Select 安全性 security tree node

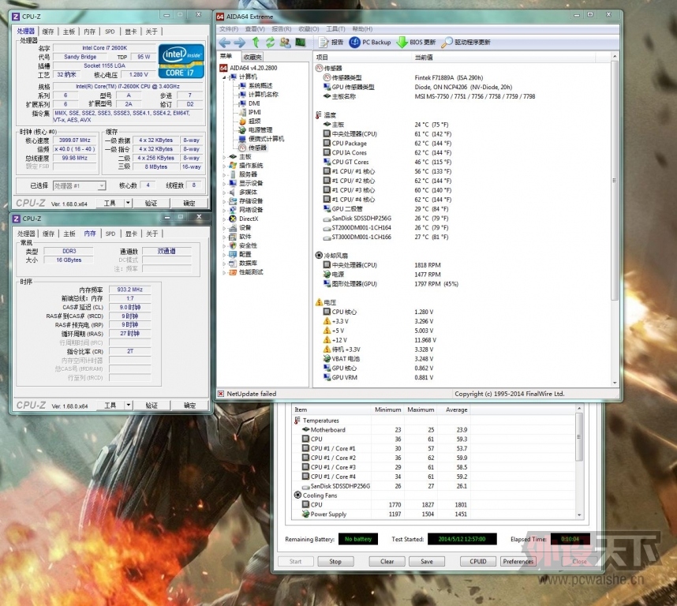[243, 245]
